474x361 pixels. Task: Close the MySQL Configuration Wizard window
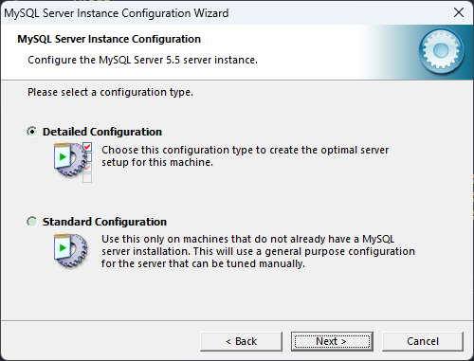click(459, 13)
